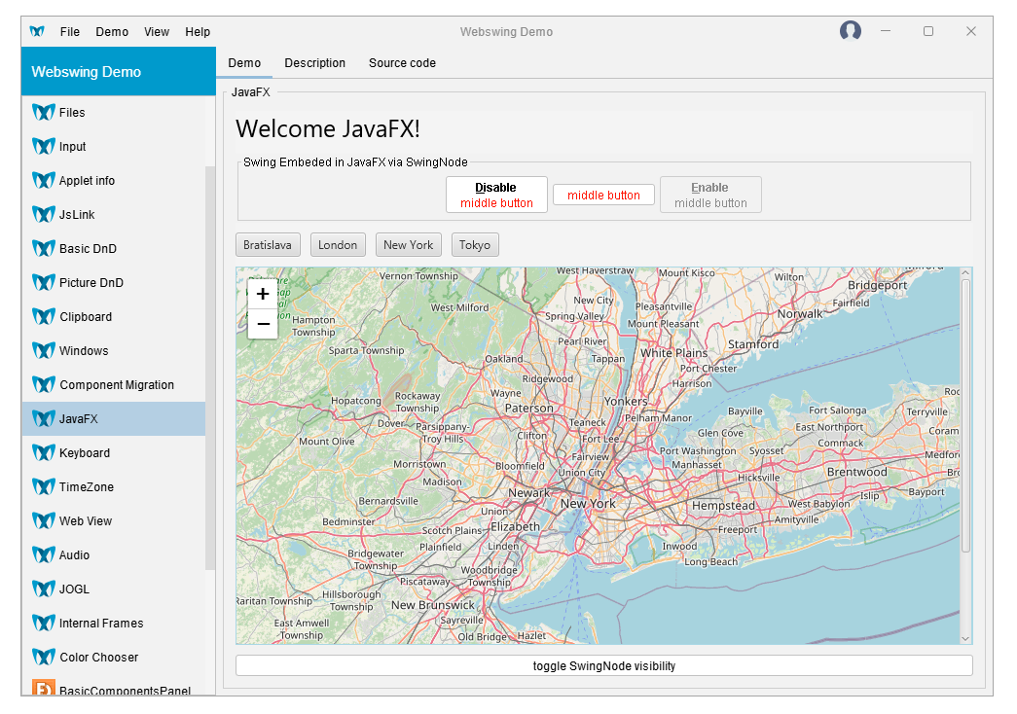Image resolution: width=1017 pixels, height=714 pixels.
Task: Click the icon beside JsLink
Action: point(44,215)
